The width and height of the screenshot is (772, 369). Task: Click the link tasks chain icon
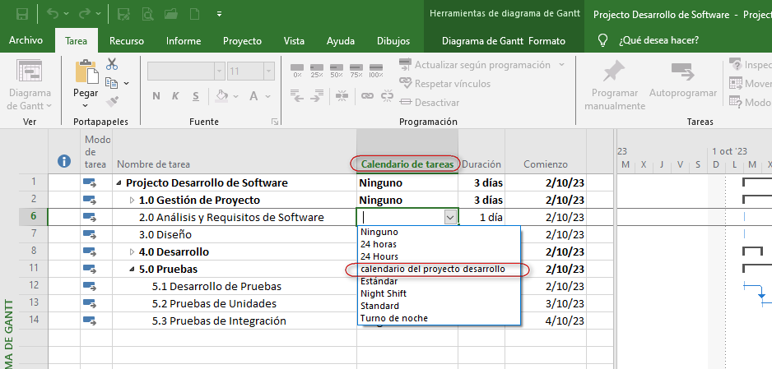tap(367, 96)
